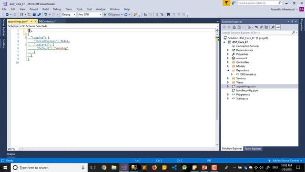Select Program.cs file

pyautogui.click(x=243, y=95)
